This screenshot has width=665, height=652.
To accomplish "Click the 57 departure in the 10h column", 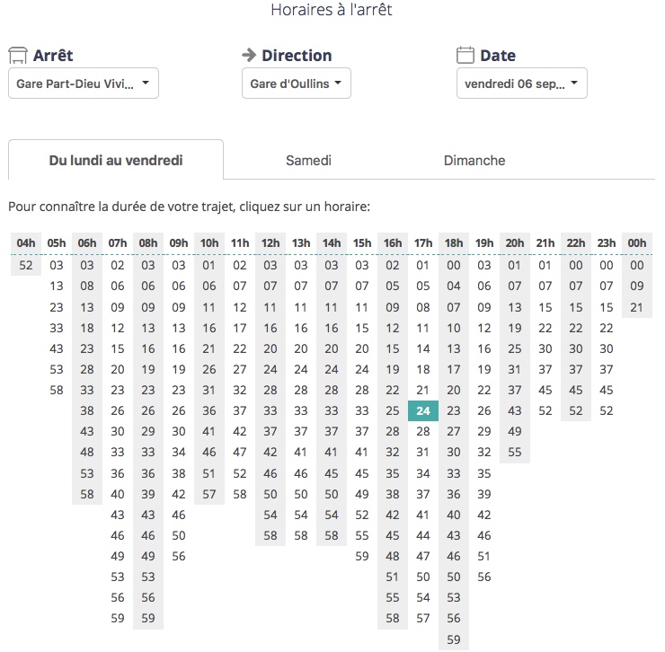I will coord(209,494).
